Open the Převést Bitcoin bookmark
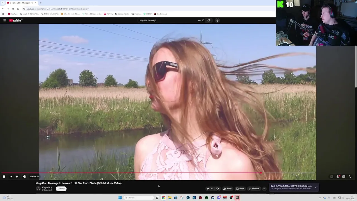Viewport: 357px width, 201px height. click(92, 14)
